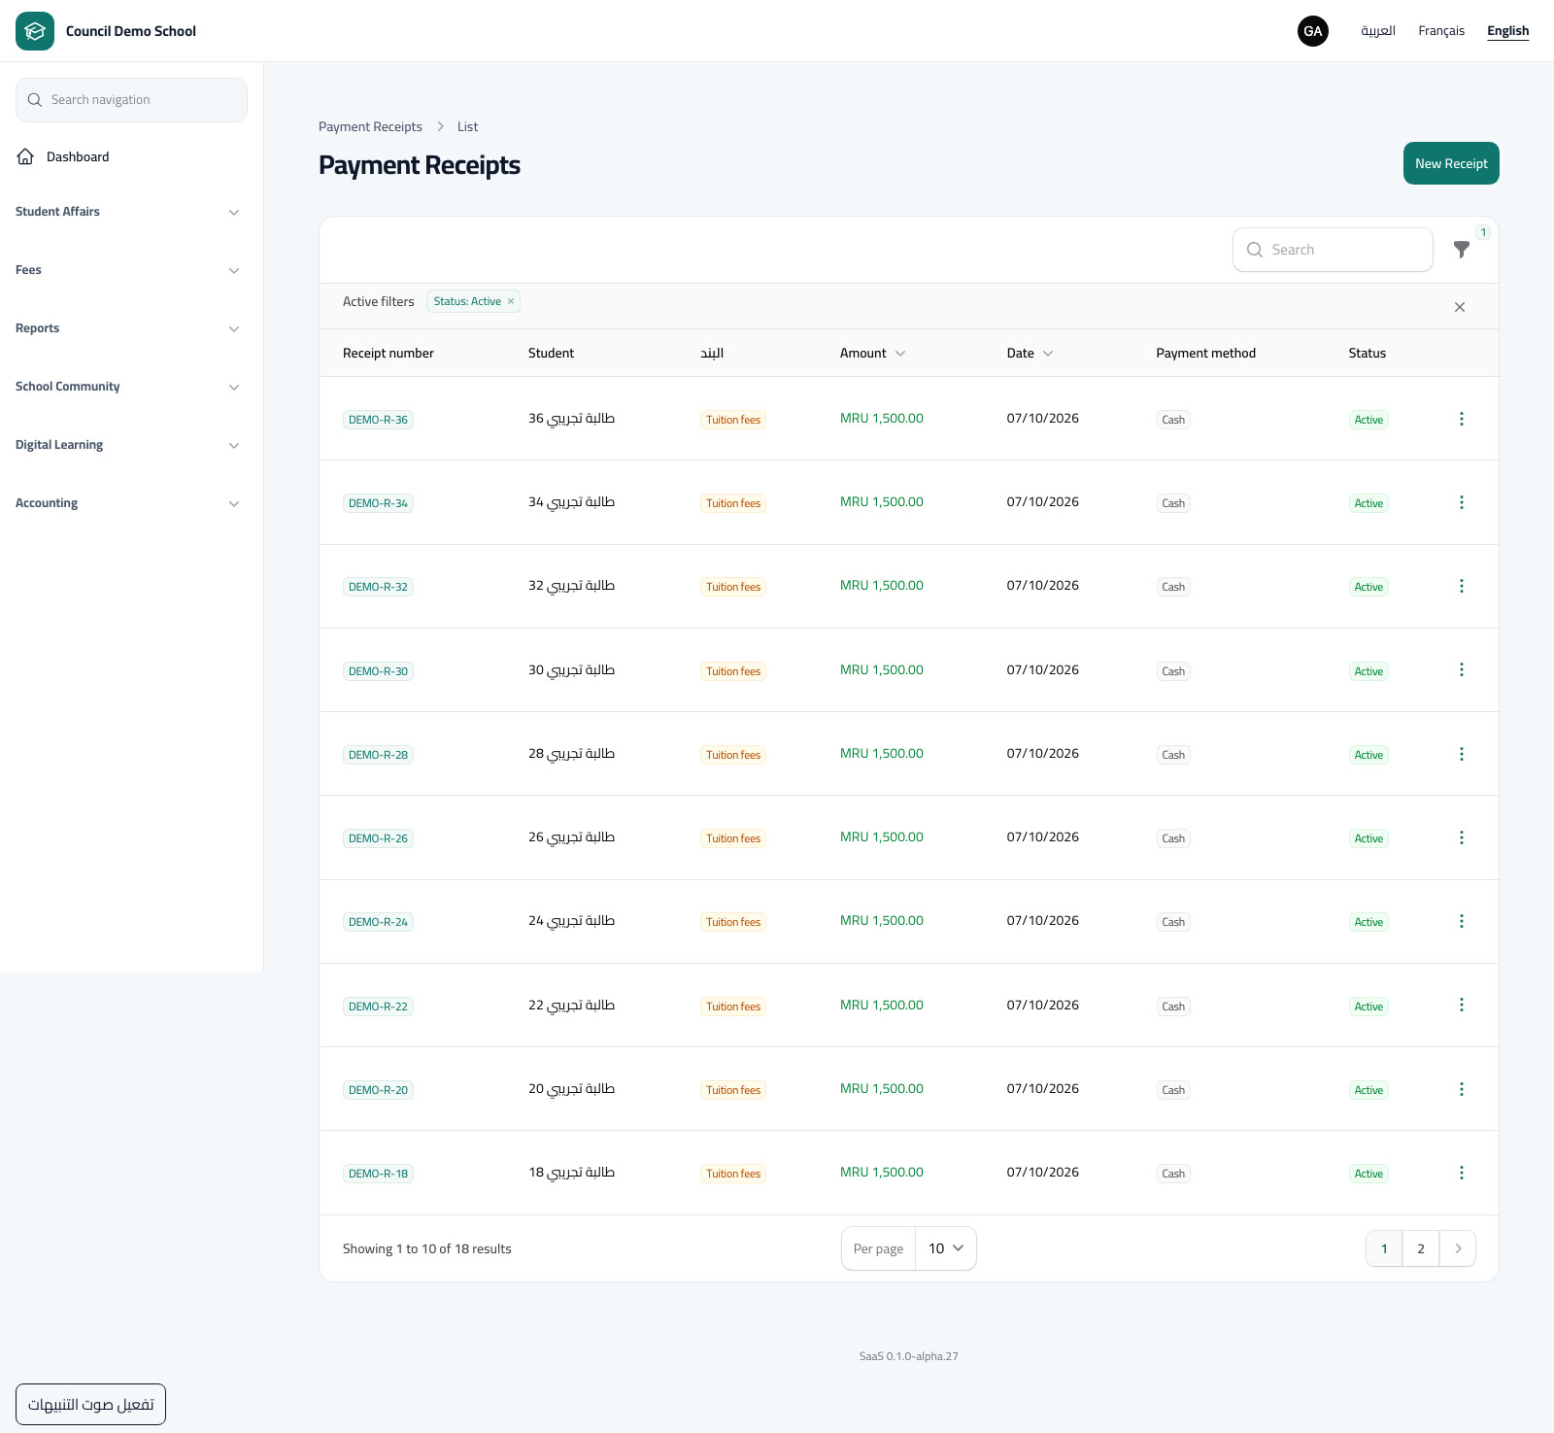Open receipt DEMO-R-24 link

point(378,922)
